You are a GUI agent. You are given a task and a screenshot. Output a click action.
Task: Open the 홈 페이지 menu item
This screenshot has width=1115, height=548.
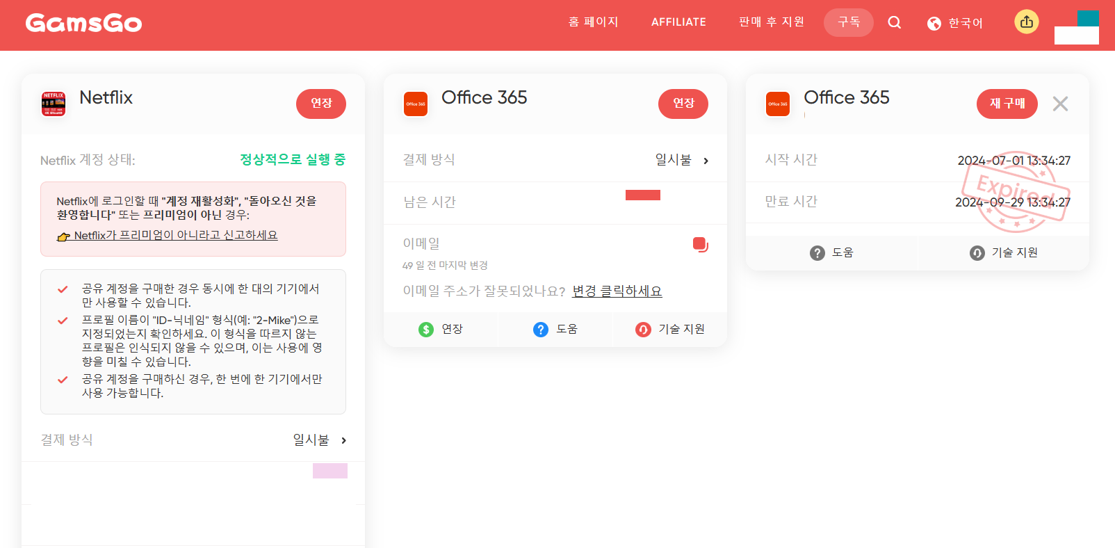593,22
